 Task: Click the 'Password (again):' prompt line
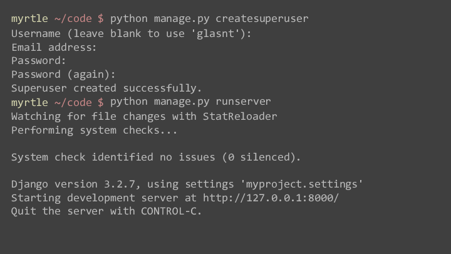click(x=63, y=75)
